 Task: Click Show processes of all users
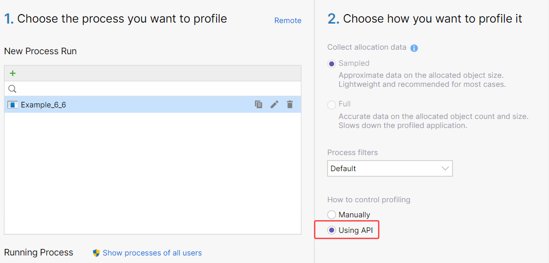[x=152, y=253]
